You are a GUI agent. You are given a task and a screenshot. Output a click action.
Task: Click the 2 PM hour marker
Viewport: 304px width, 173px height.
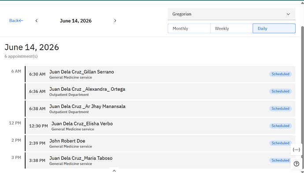coord(16,140)
